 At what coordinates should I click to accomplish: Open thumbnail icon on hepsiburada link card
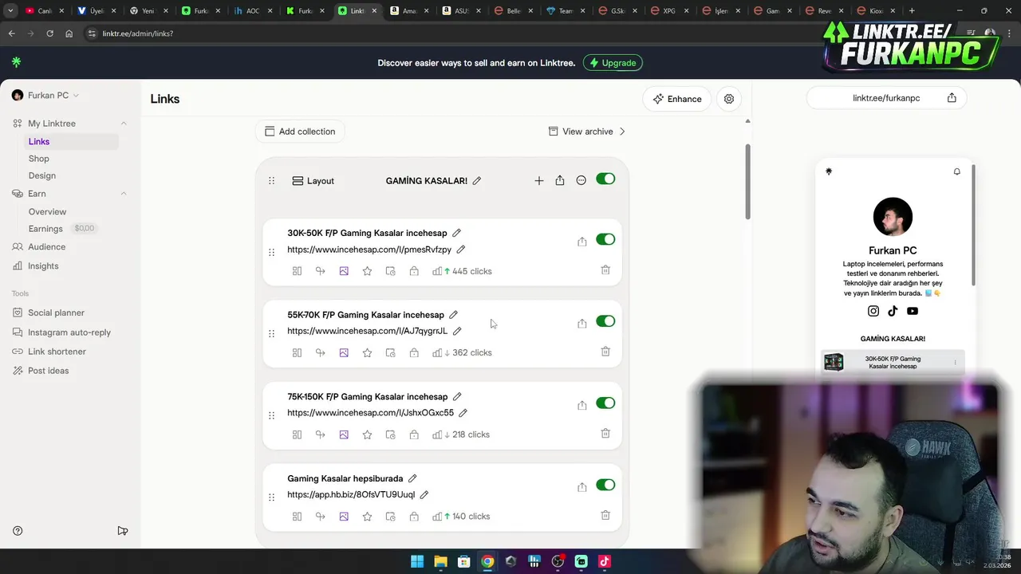point(344,517)
